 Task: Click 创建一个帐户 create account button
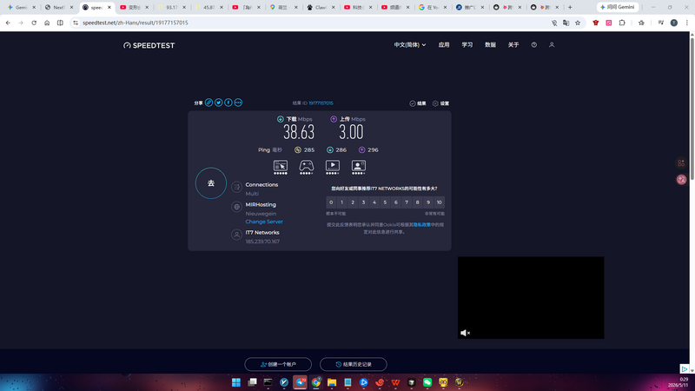click(278, 364)
